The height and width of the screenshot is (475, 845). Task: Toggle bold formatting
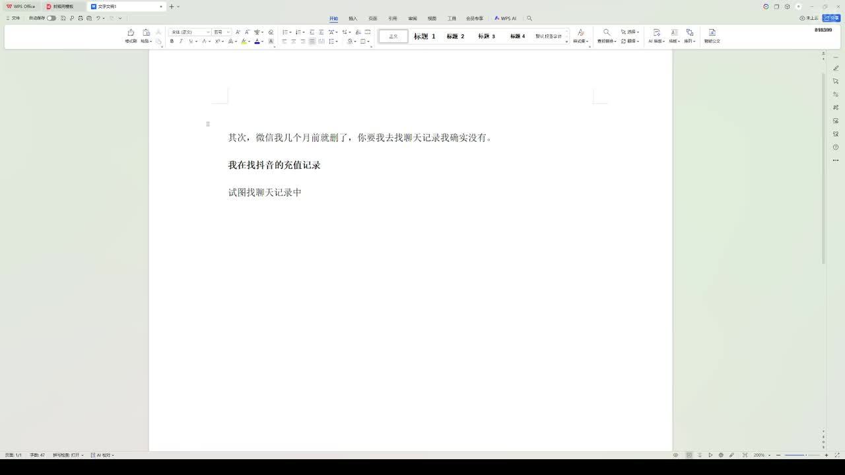pyautogui.click(x=172, y=41)
